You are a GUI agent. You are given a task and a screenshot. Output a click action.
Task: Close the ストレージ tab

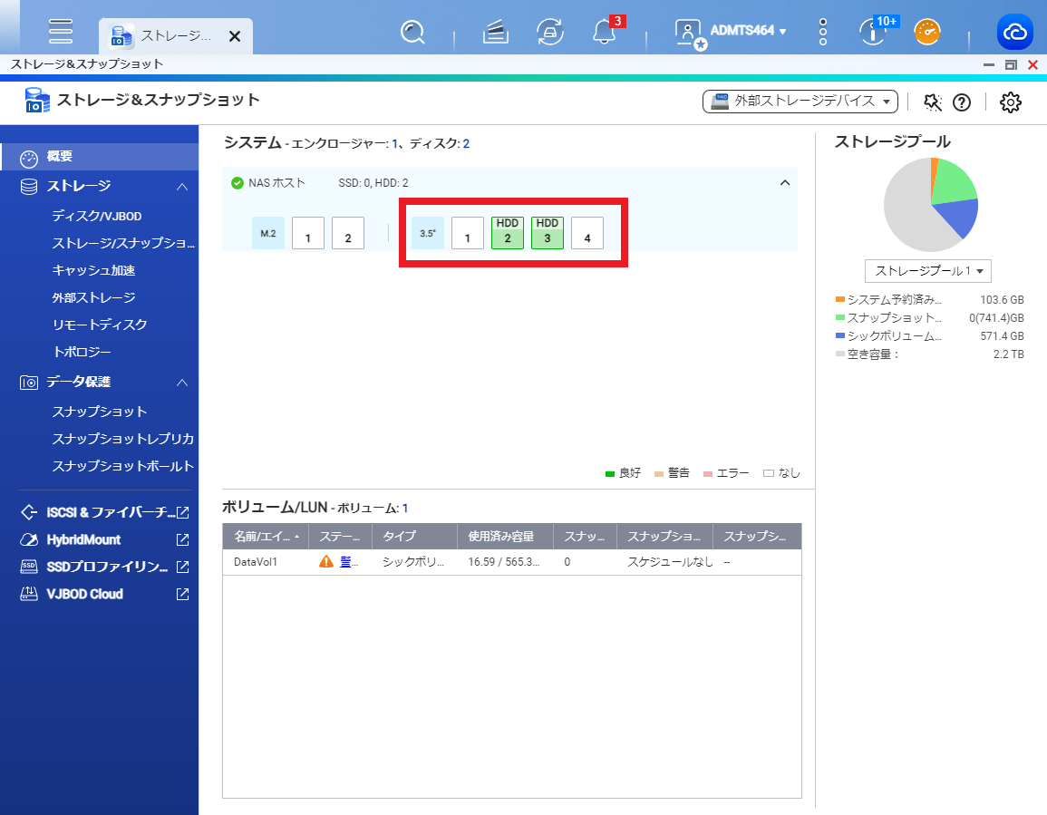tap(235, 36)
